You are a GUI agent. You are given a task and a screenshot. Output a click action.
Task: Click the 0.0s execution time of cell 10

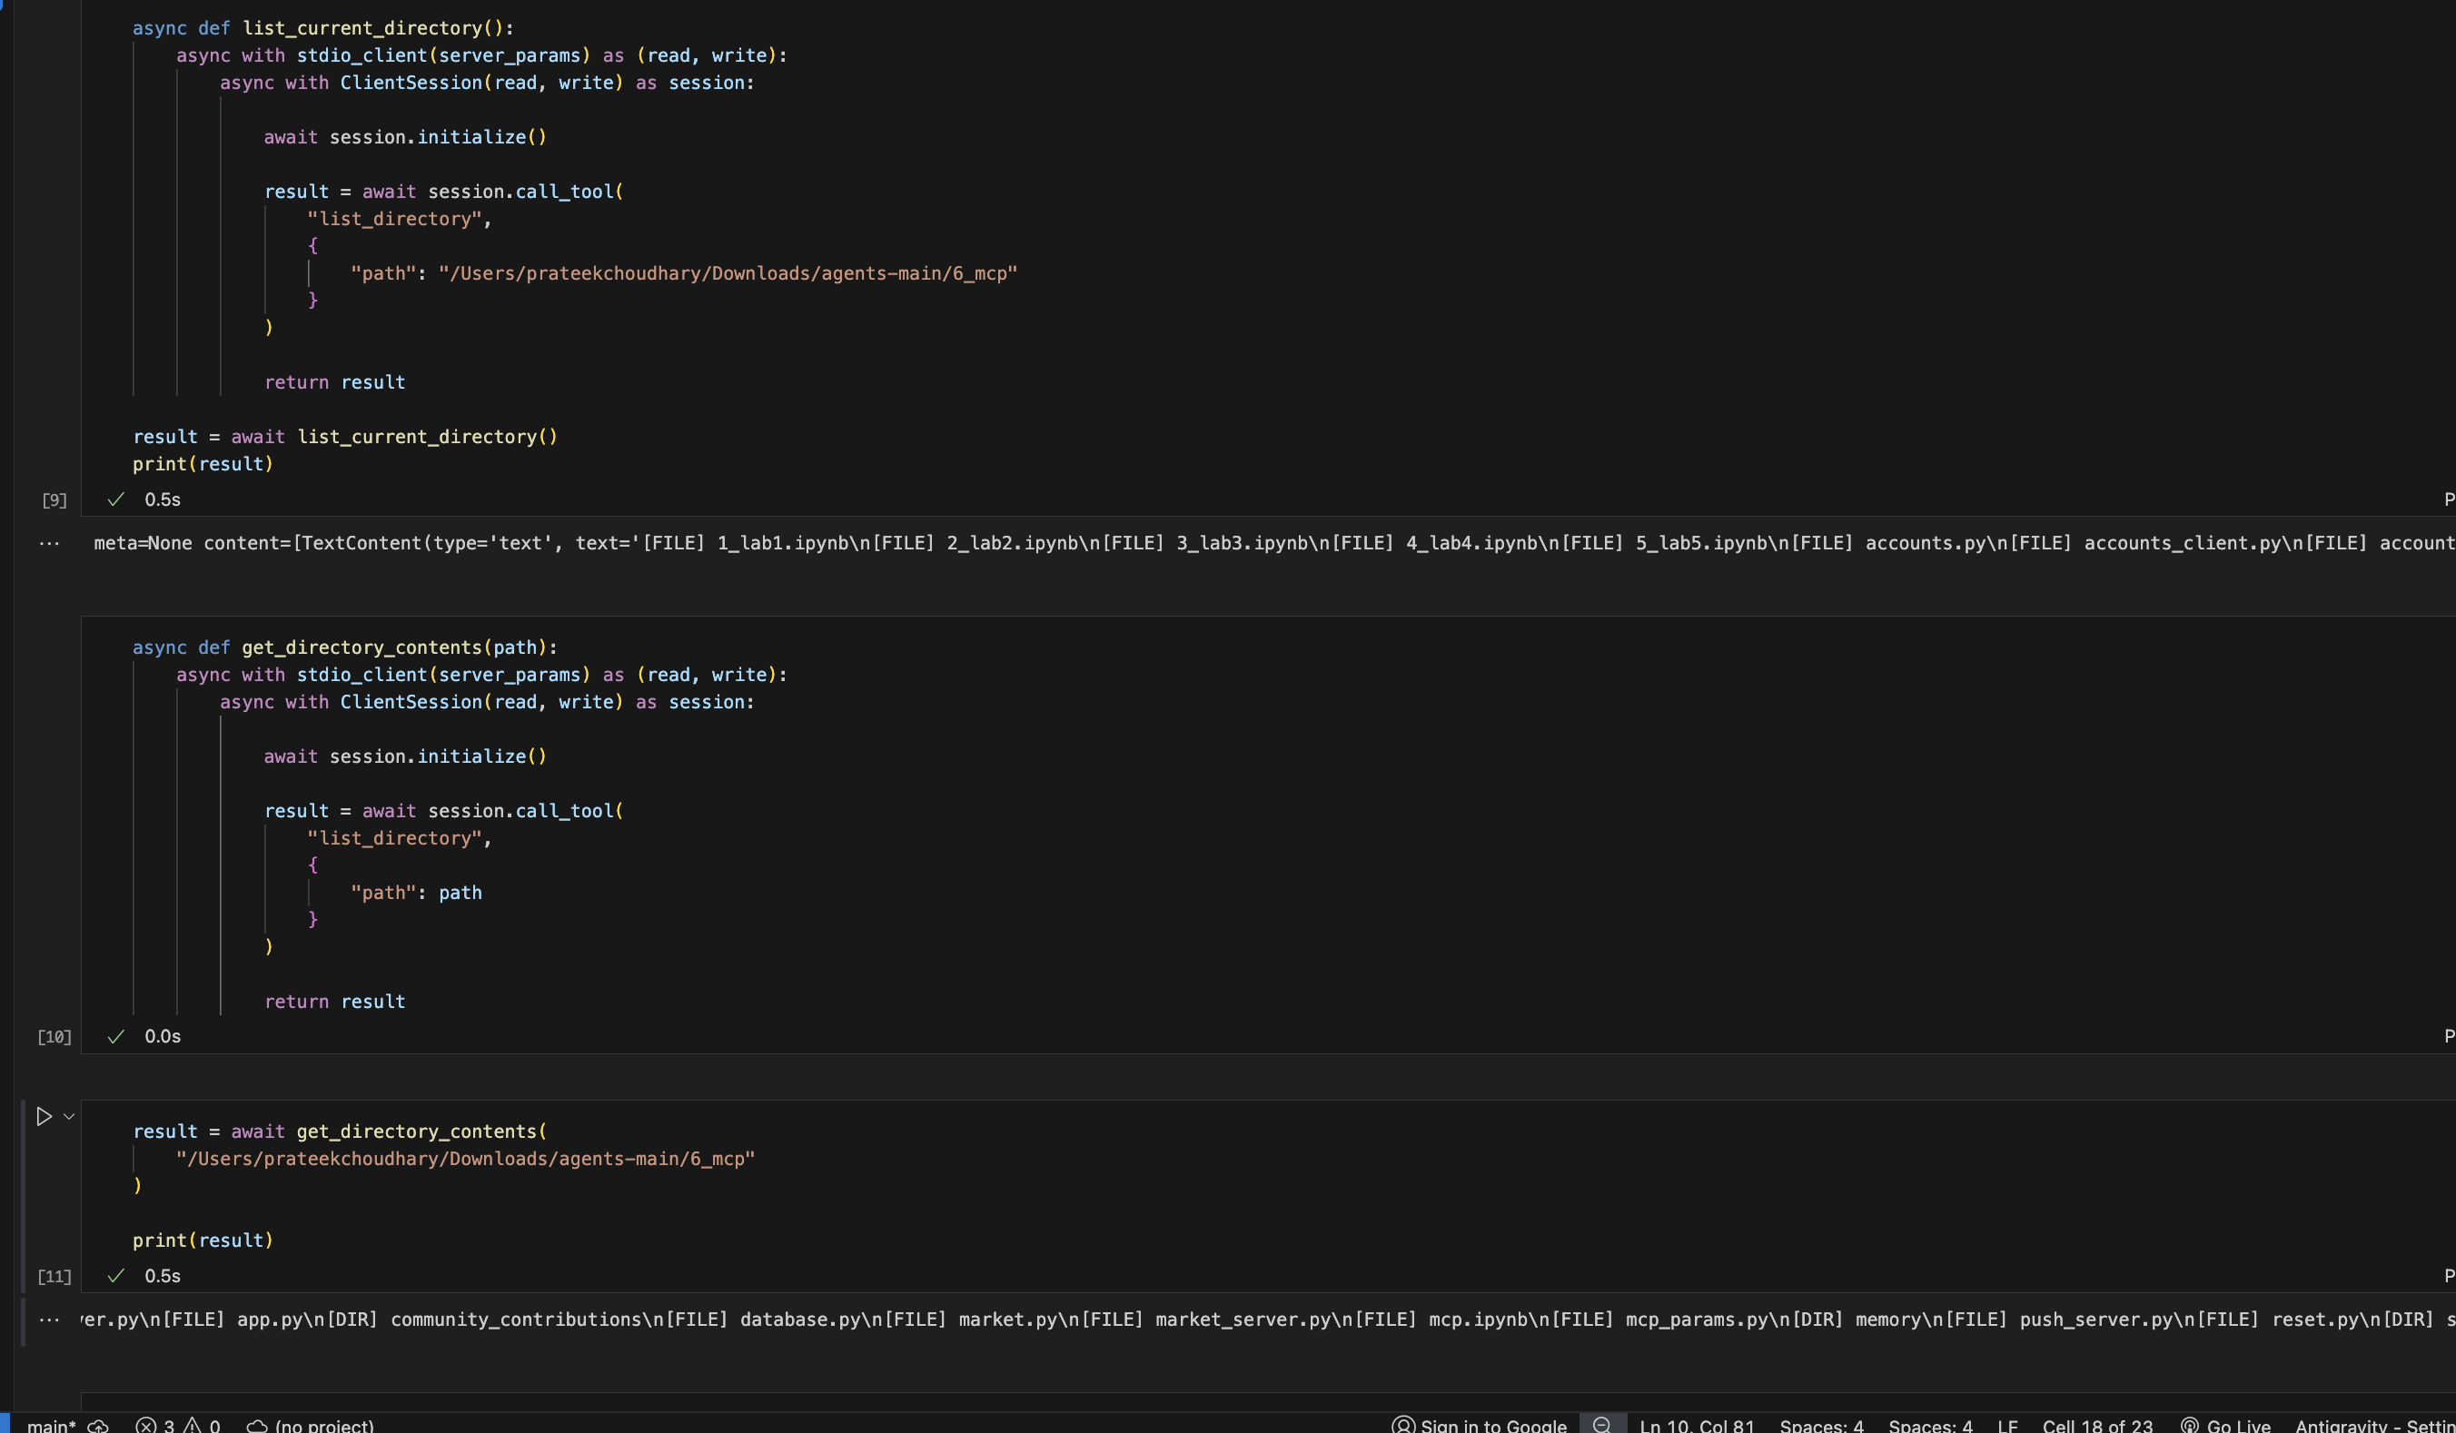tap(163, 1036)
